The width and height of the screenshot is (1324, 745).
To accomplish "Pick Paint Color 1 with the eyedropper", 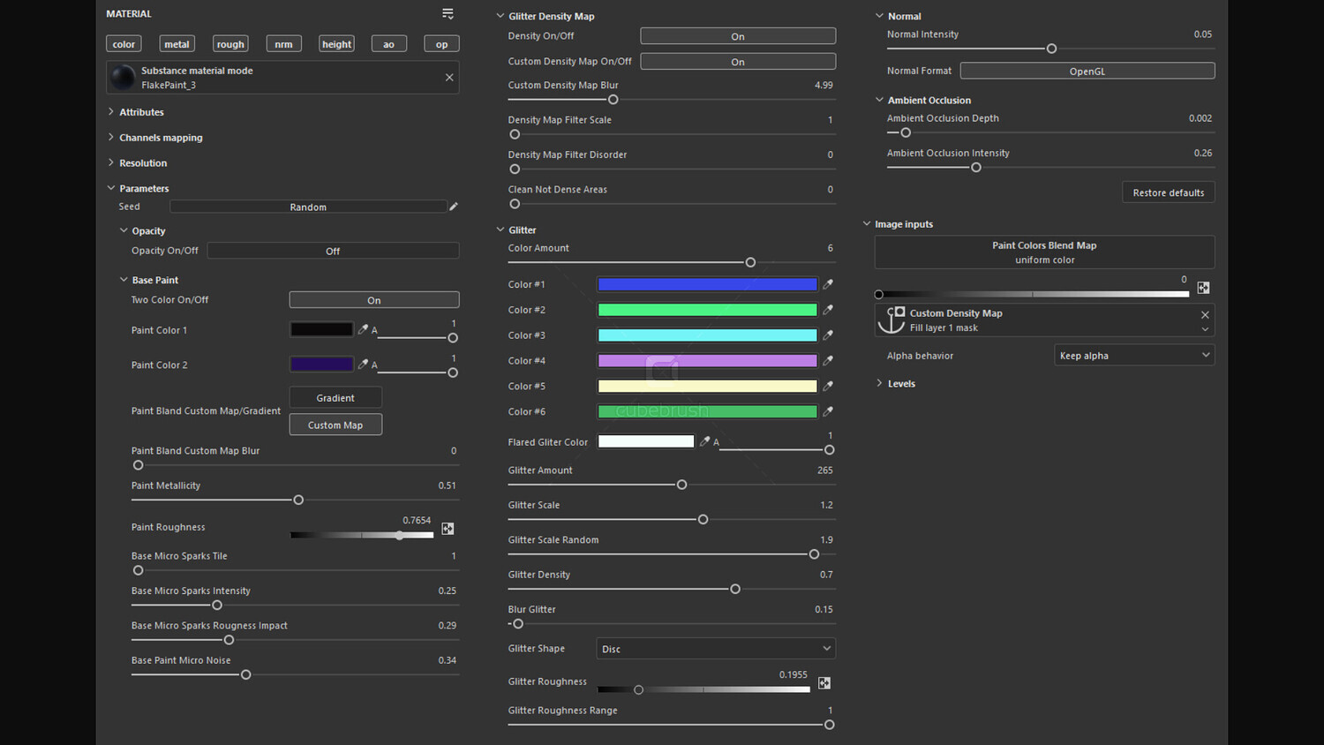I will [363, 329].
